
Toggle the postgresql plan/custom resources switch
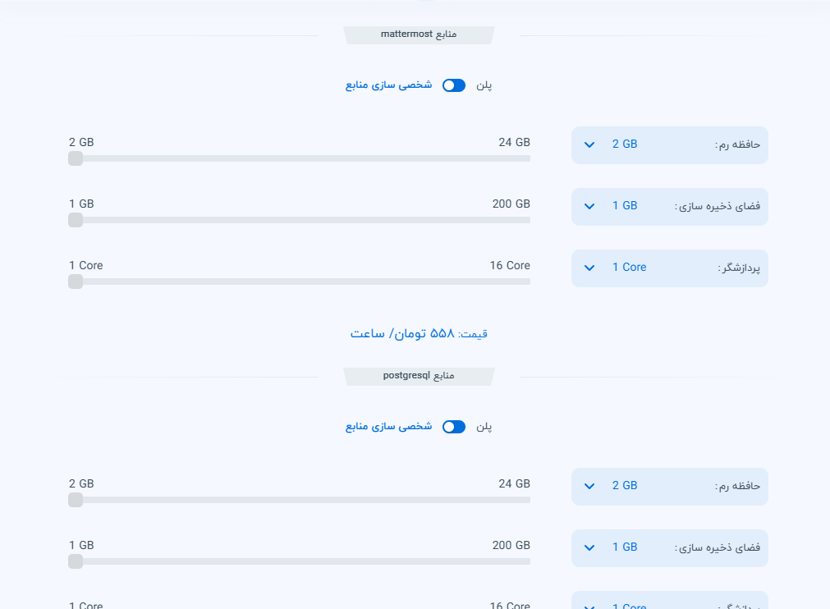(454, 427)
